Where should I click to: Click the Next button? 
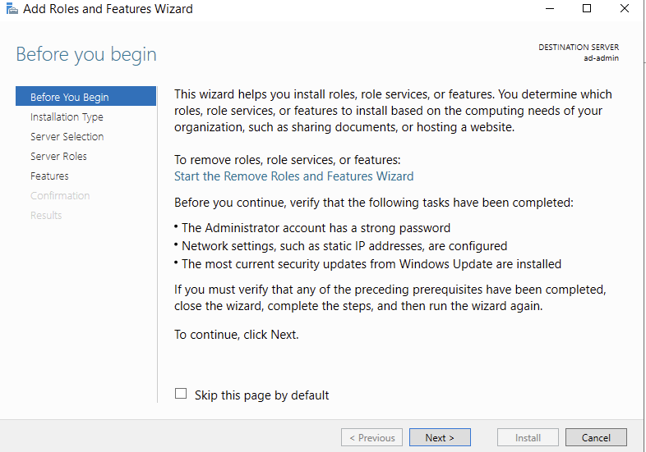coord(440,437)
